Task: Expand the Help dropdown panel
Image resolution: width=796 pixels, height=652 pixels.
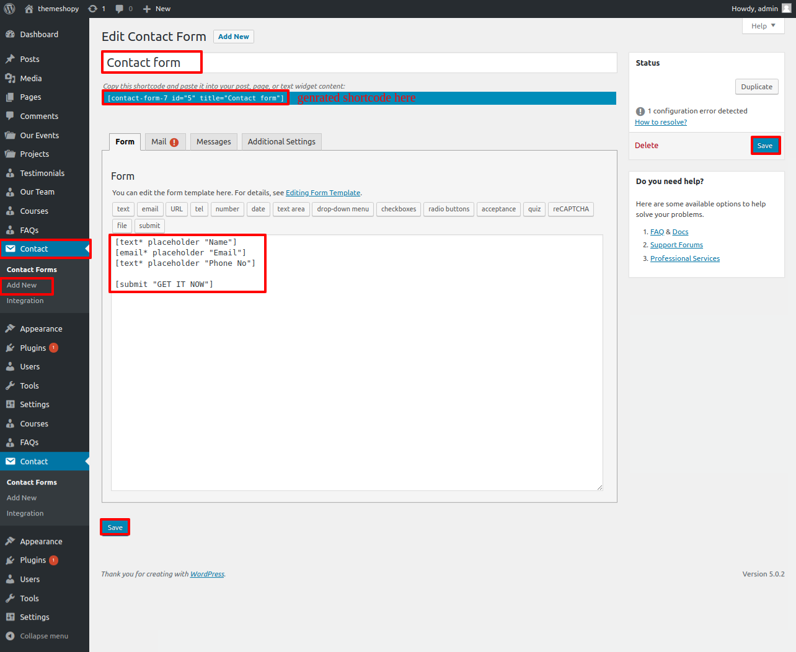Action: point(763,26)
